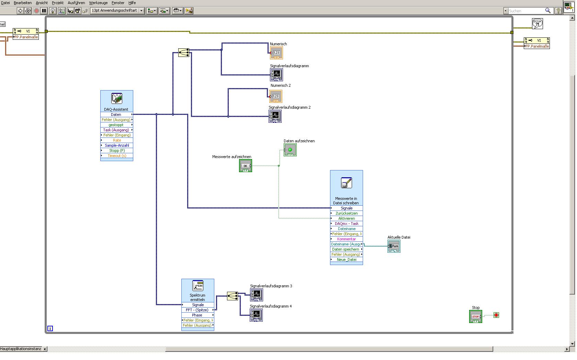This screenshot has width=577, height=360.
Task: Open the Datei menu
Action: (5, 3)
